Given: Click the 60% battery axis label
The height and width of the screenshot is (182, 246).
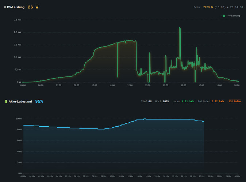Looking at the screenshot, I should click(x=19, y=141).
